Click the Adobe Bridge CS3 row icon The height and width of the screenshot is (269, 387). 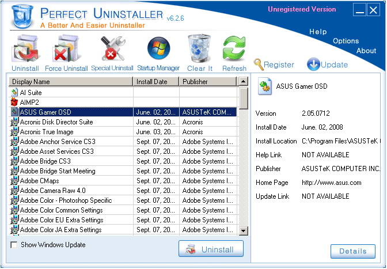point(14,161)
